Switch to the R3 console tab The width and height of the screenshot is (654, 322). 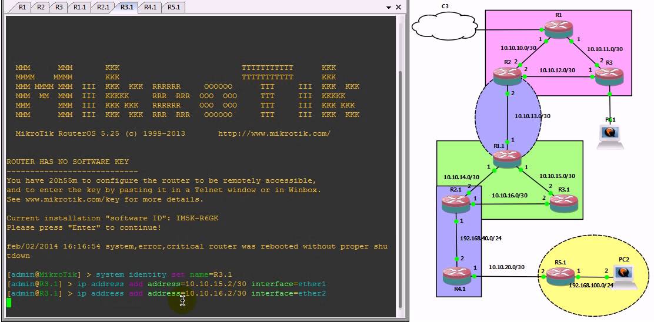(x=59, y=7)
